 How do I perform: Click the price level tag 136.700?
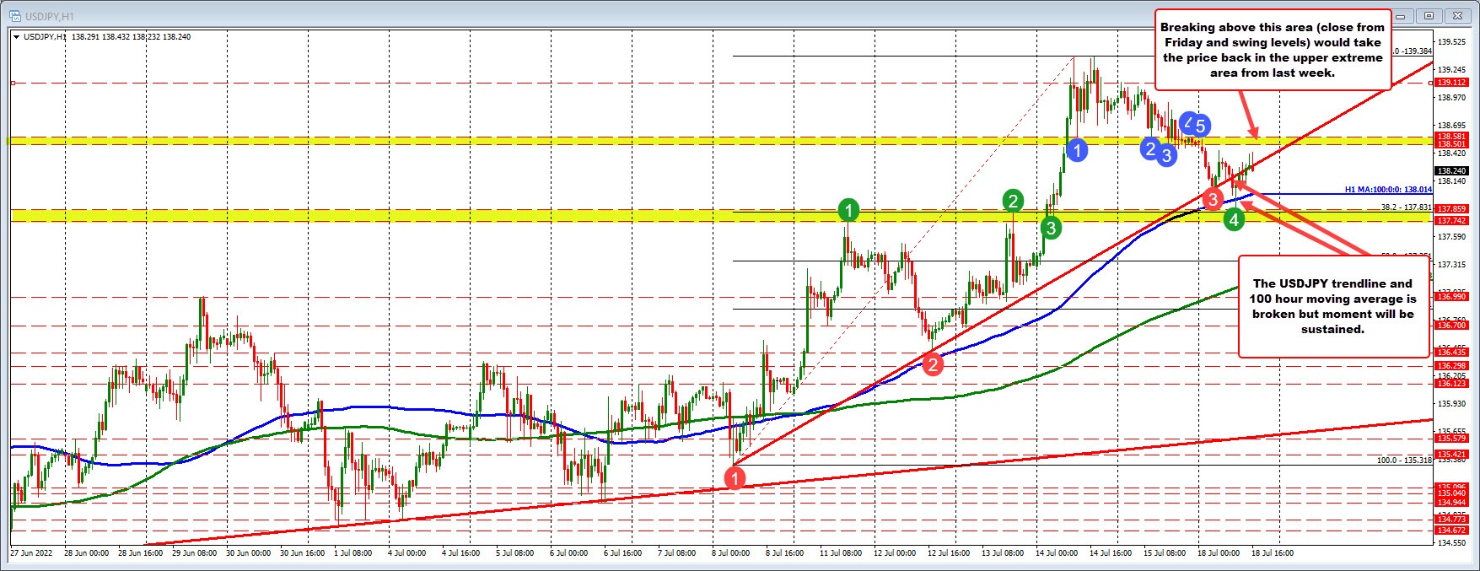[1452, 326]
